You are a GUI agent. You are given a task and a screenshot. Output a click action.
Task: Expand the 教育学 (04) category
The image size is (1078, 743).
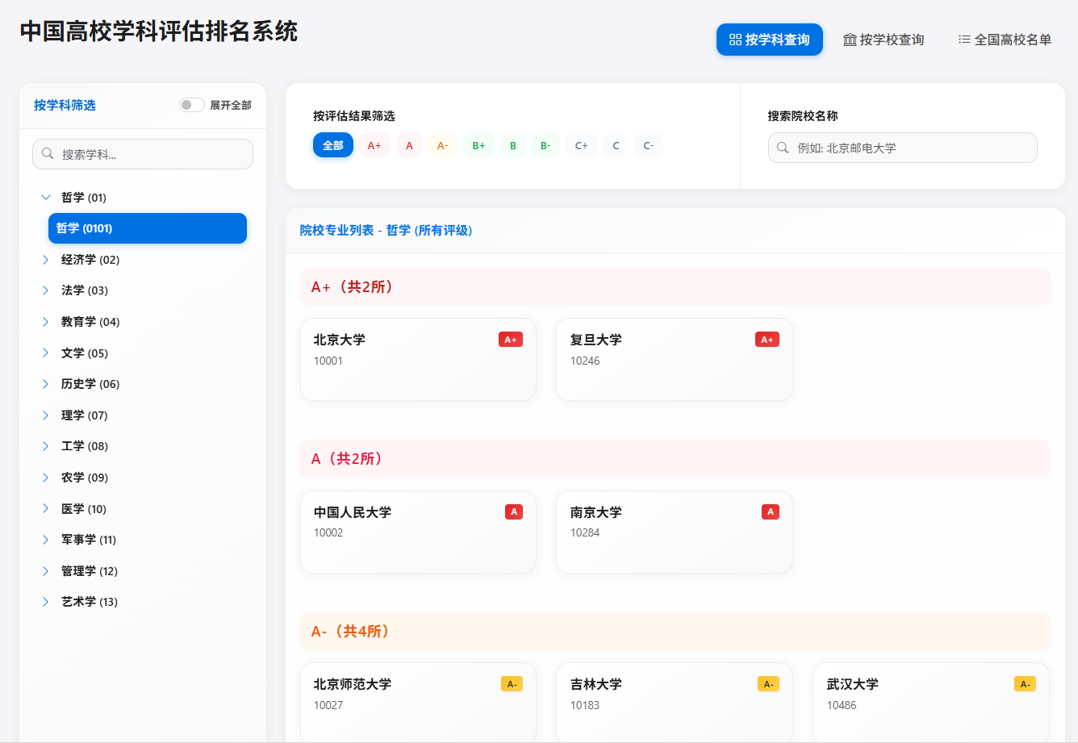46,322
